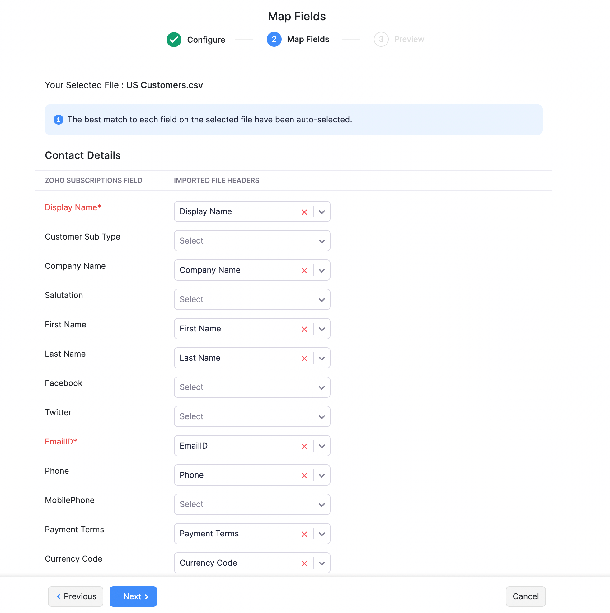The height and width of the screenshot is (613, 610).
Task: Expand Display Name dropdown chevron
Action: tap(321, 212)
